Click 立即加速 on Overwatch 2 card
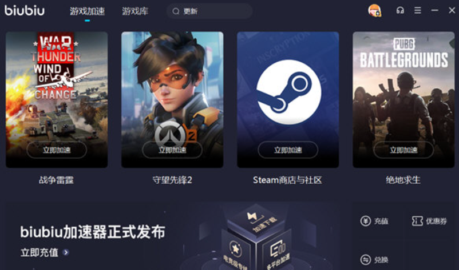 point(172,150)
